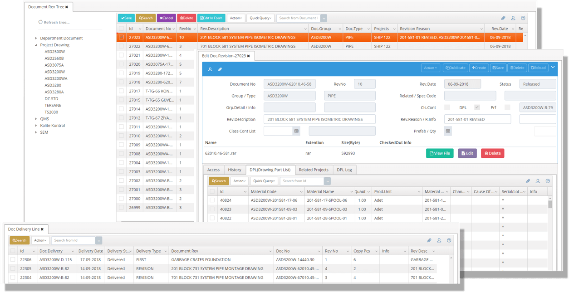Viewport: 569px width, 292px height.
Task: Click the help question mark icon in Doc Delivery Line
Action: pos(449,240)
